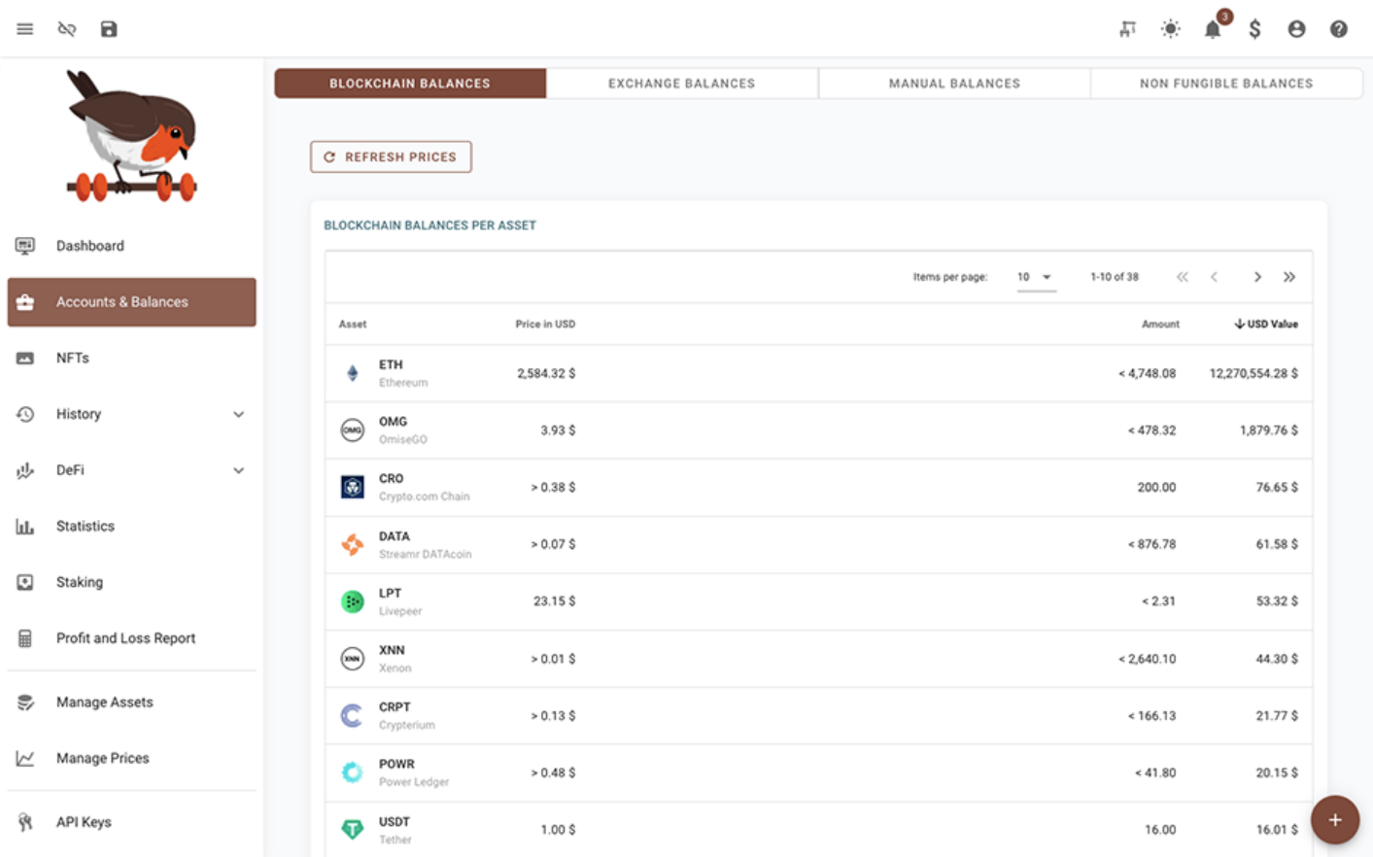
Task: Save data with the floppy disk icon
Action: click(108, 28)
